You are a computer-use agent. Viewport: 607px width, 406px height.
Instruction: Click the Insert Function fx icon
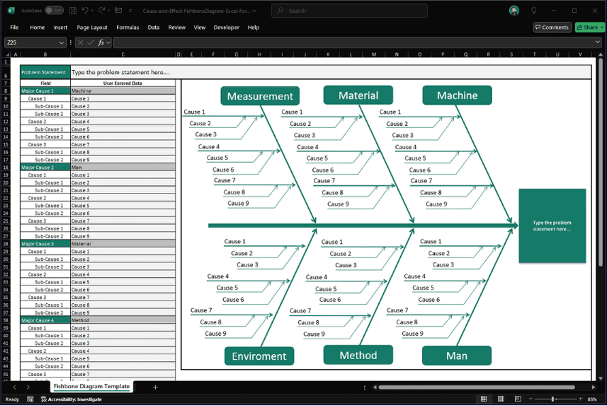(x=101, y=42)
